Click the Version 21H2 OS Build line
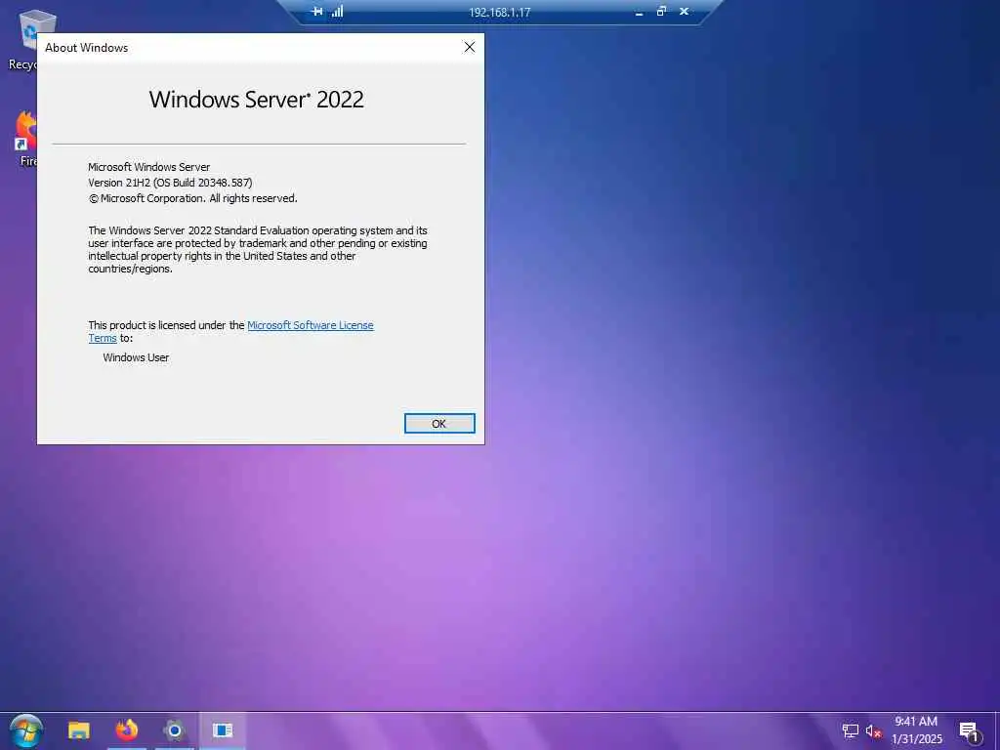This screenshot has width=1000, height=750. pos(170,183)
